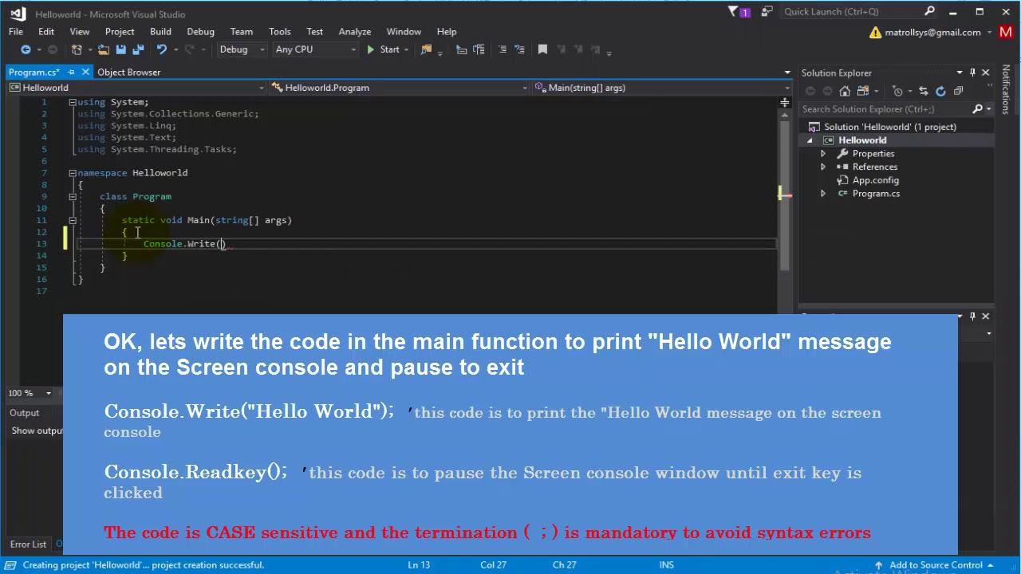Click the Find in Files toolbar icon
Viewport: 1021px width, 574px height.
426,49
